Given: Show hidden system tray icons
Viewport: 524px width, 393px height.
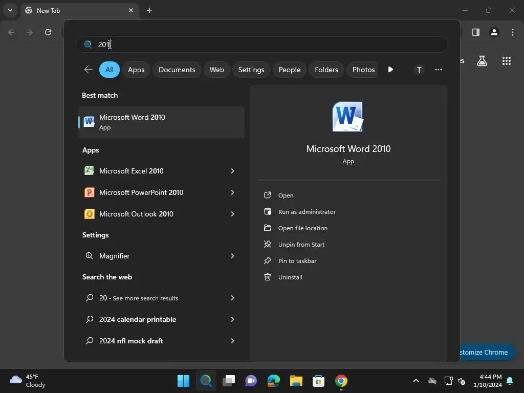Looking at the screenshot, I should pos(416,381).
